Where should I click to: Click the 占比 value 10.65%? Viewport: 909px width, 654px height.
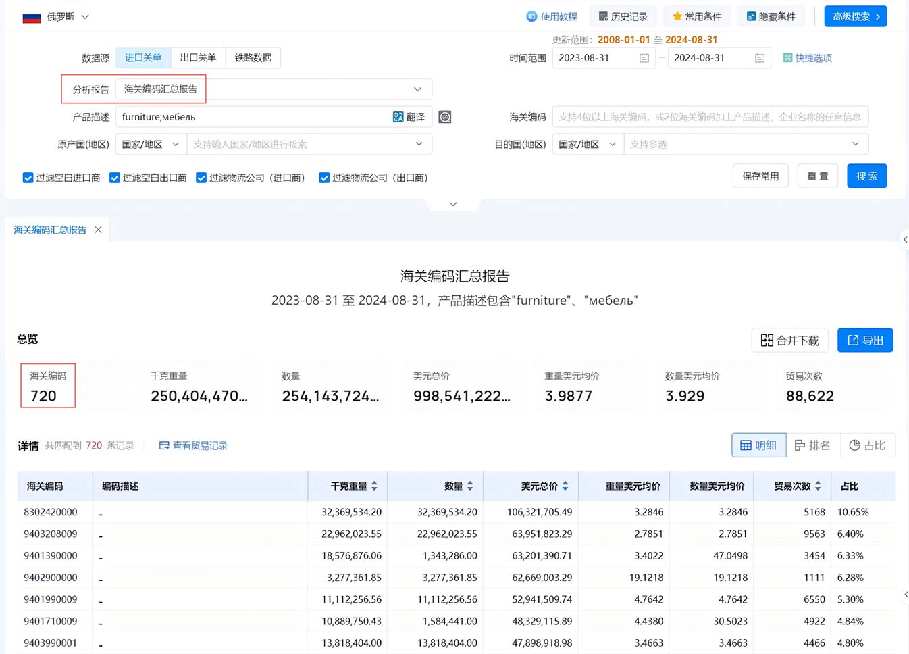(x=853, y=512)
